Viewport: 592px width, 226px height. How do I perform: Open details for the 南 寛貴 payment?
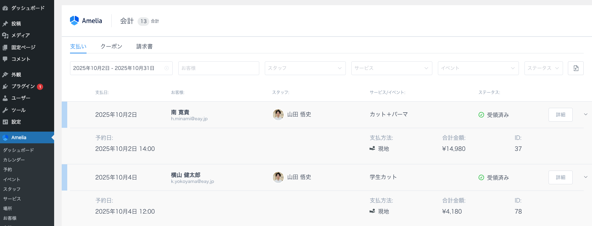560,115
